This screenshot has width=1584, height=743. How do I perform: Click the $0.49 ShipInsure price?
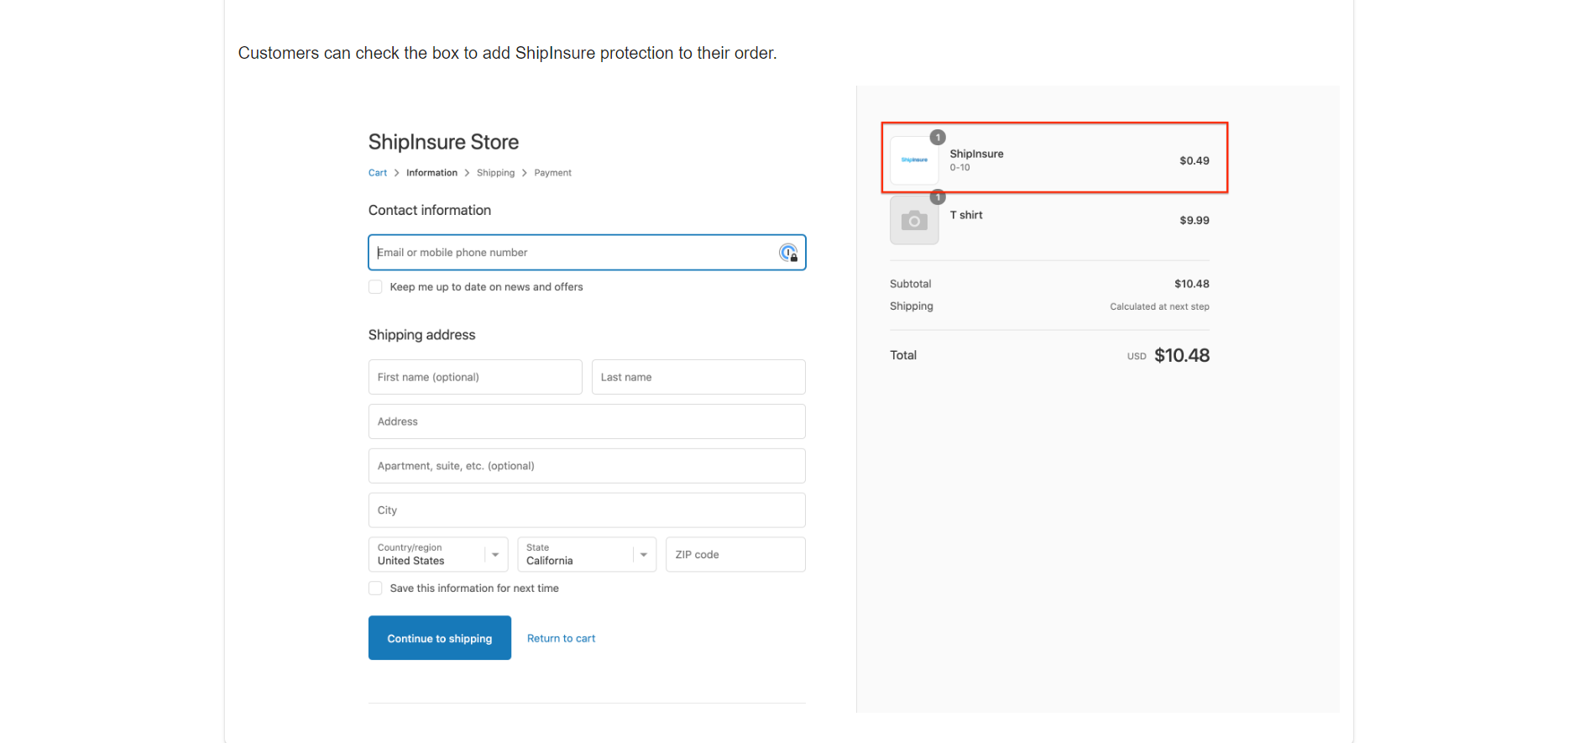(x=1194, y=160)
